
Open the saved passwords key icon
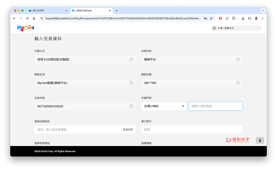point(205,18)
